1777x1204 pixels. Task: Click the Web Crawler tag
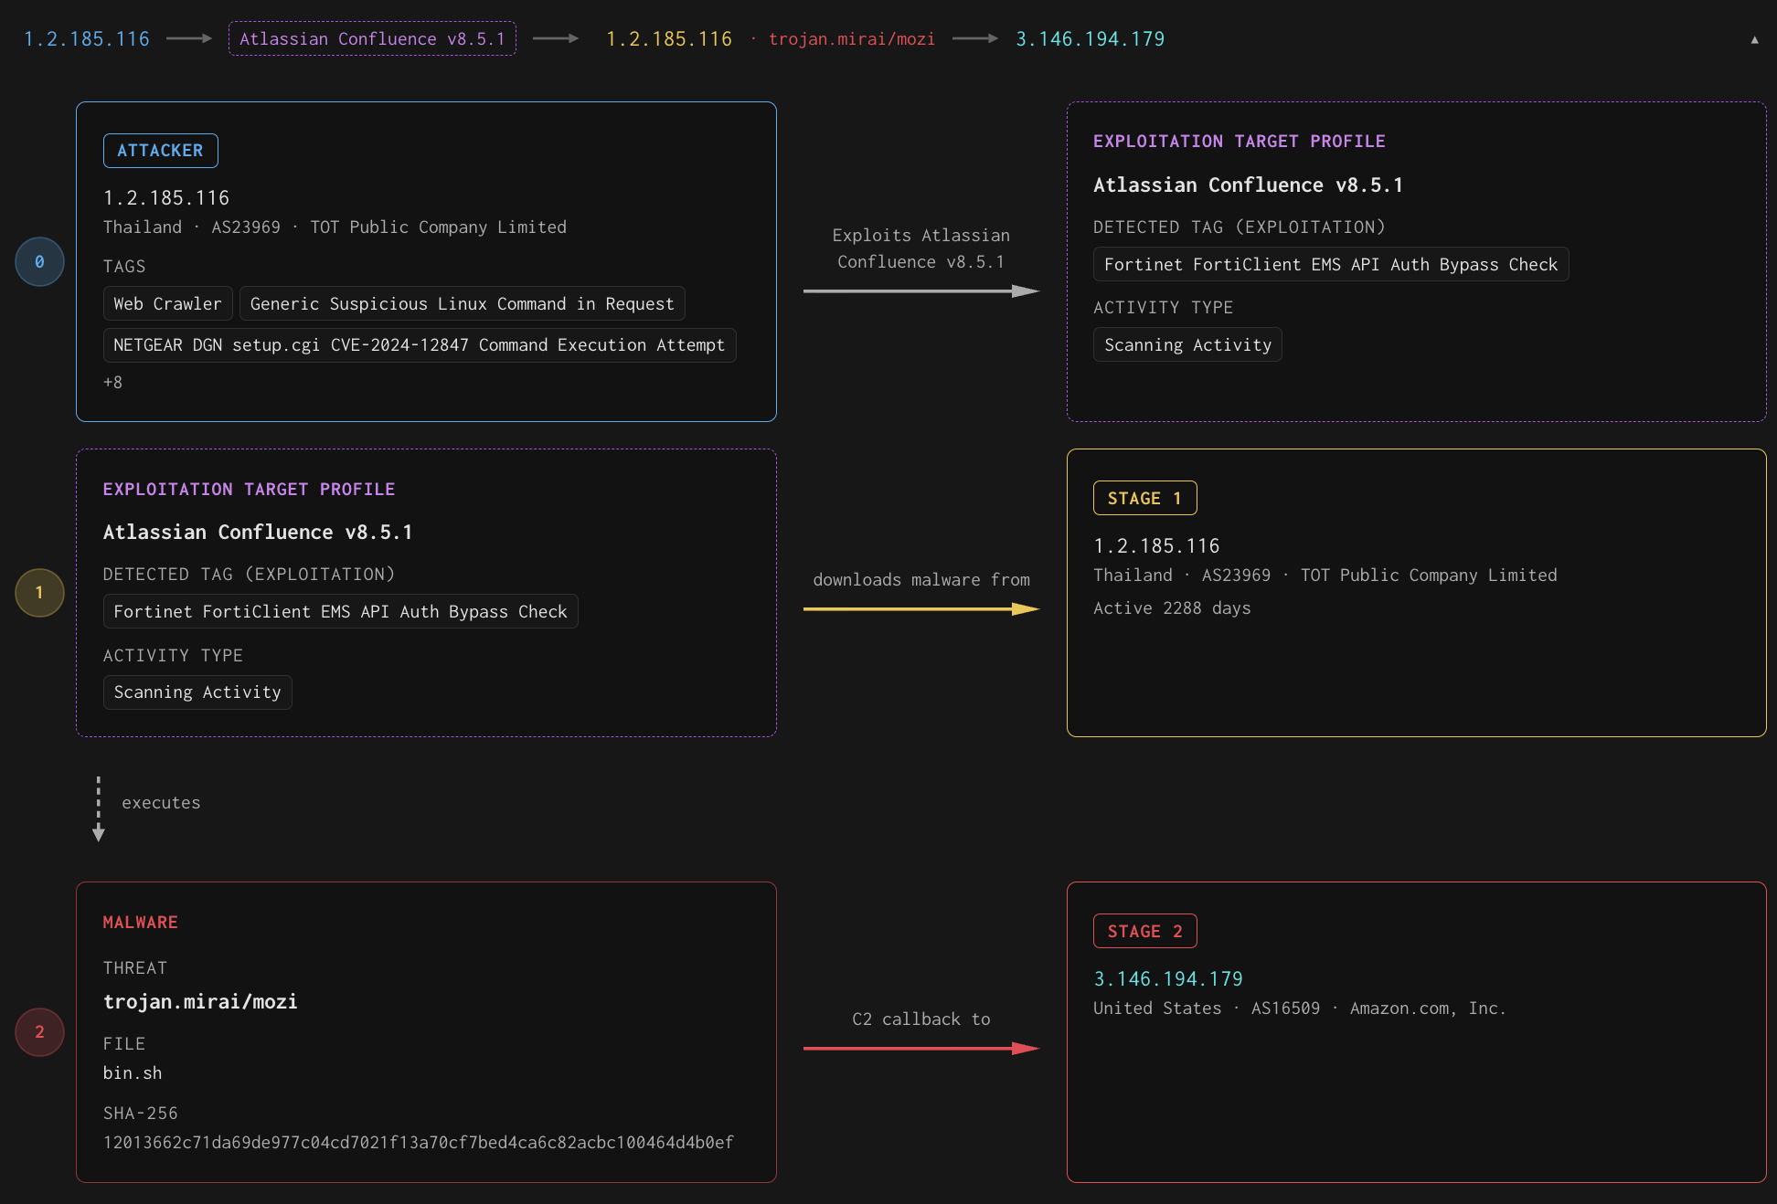168,303
